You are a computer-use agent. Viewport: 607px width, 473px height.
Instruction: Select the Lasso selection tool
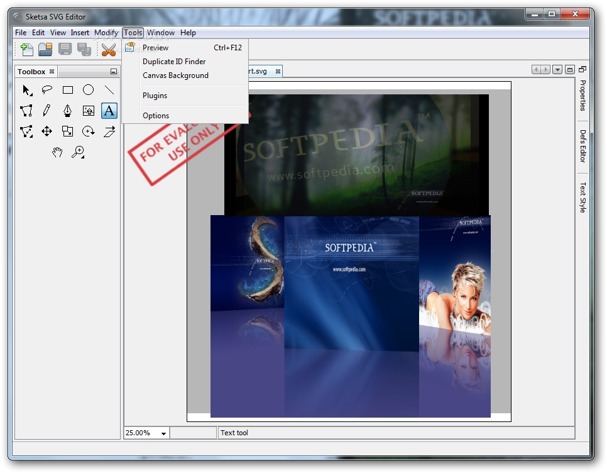tap(47, 91)
